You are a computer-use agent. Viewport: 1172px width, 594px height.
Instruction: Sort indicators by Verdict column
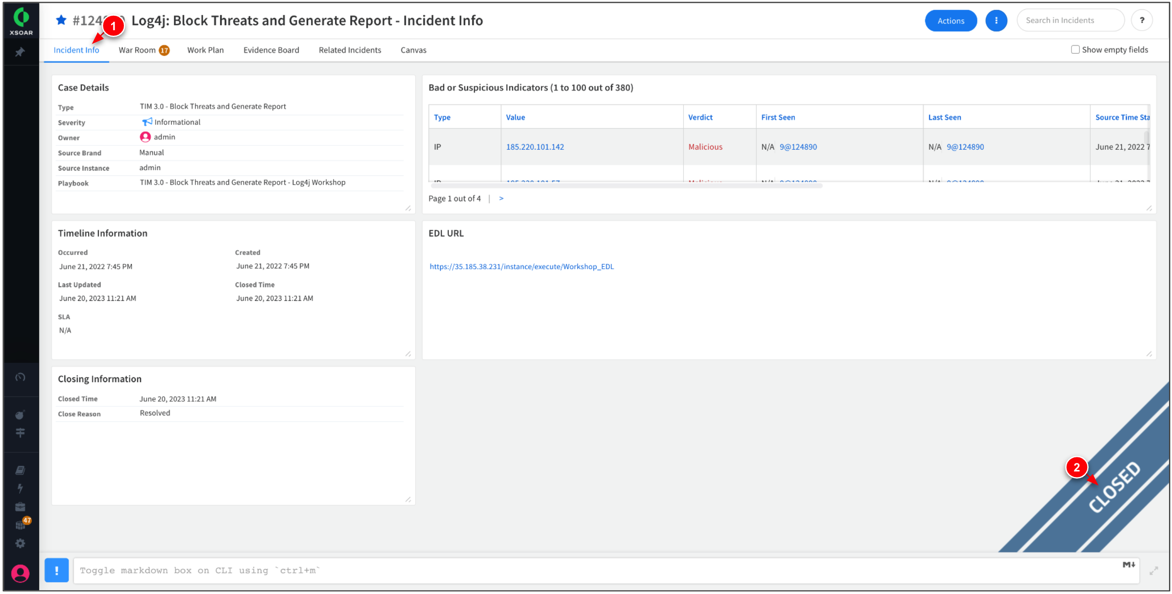coord(701,117)
